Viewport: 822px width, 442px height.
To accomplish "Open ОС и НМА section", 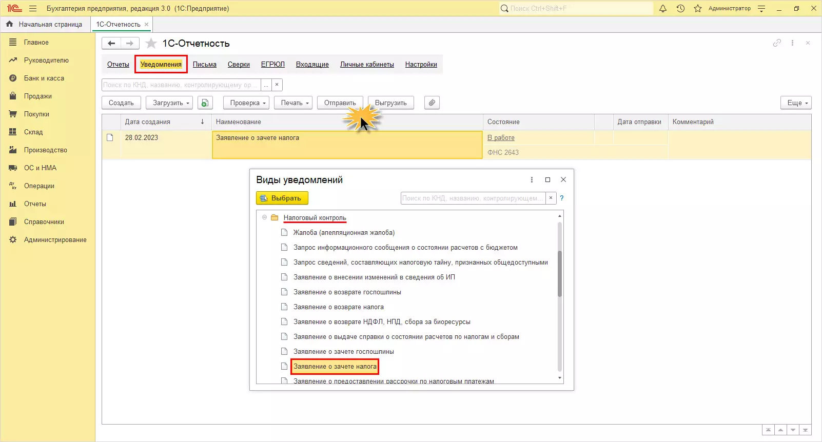I will 40,168.
